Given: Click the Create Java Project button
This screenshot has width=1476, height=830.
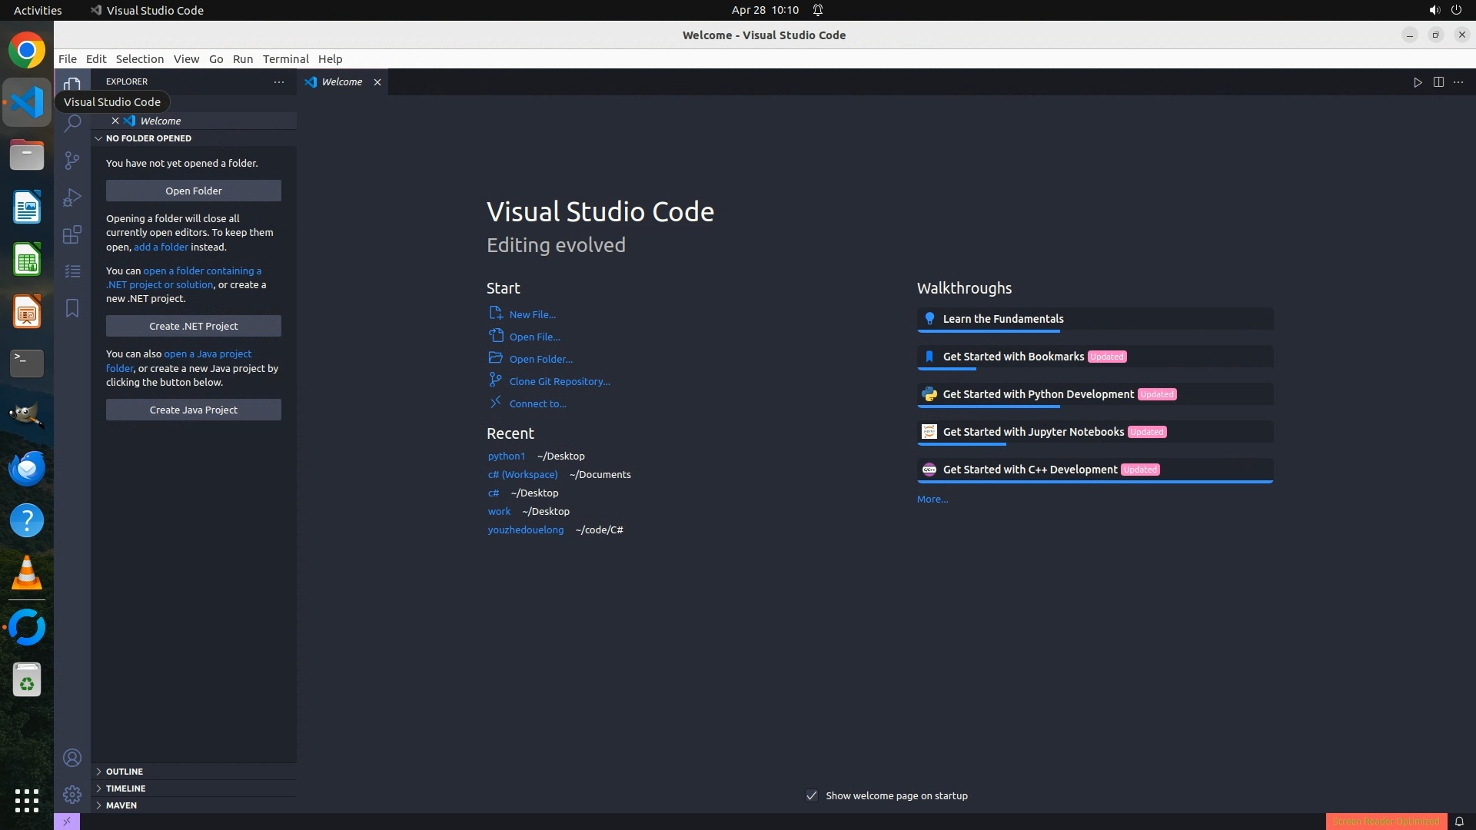Looking at the screenshot, I should click(x=194, y=410).
